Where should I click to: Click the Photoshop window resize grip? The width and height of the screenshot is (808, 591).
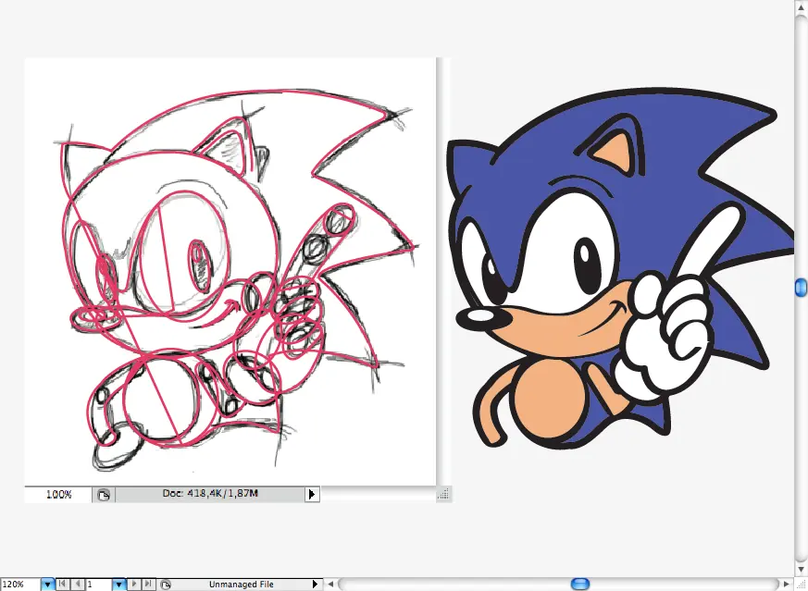(x=443, y=495)
